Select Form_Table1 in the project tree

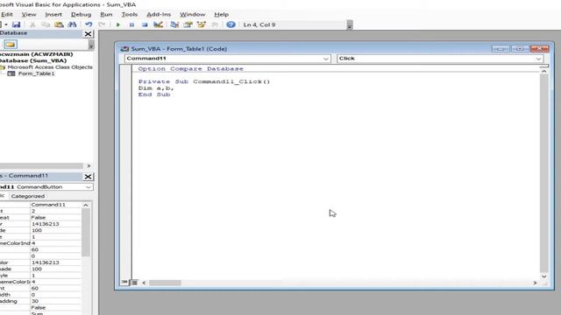click(x=36, y=73)
